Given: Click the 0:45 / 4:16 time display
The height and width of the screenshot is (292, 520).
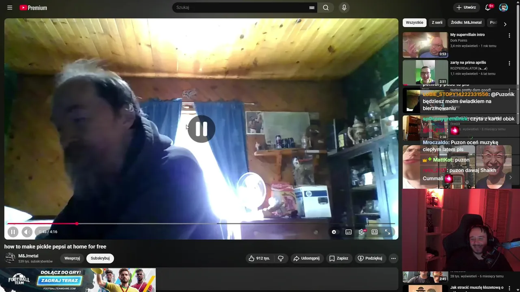Looking at the screenshot, I should click(48, 232).
